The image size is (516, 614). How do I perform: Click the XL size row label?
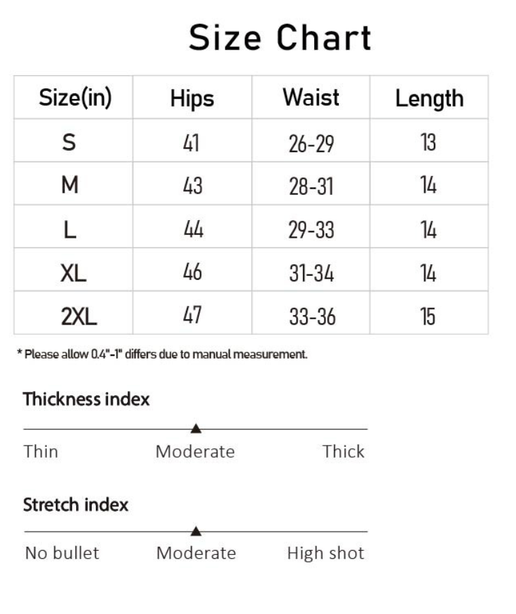[x=73, y=273]
